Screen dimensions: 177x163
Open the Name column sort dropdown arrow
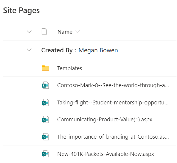(x=77, y=32)
